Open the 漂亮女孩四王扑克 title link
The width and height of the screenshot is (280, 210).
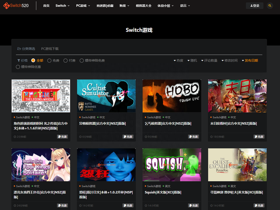click(40, 195)
